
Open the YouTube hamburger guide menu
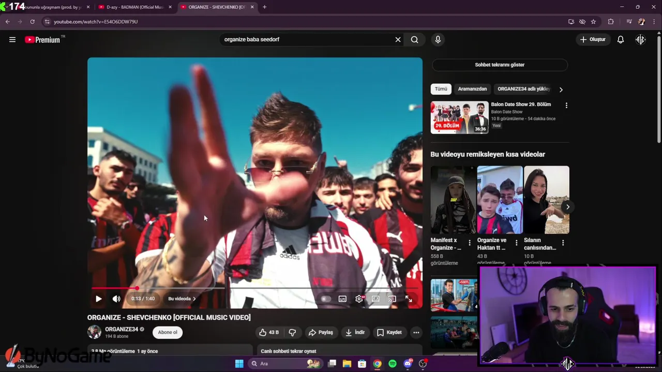(12, 40)
